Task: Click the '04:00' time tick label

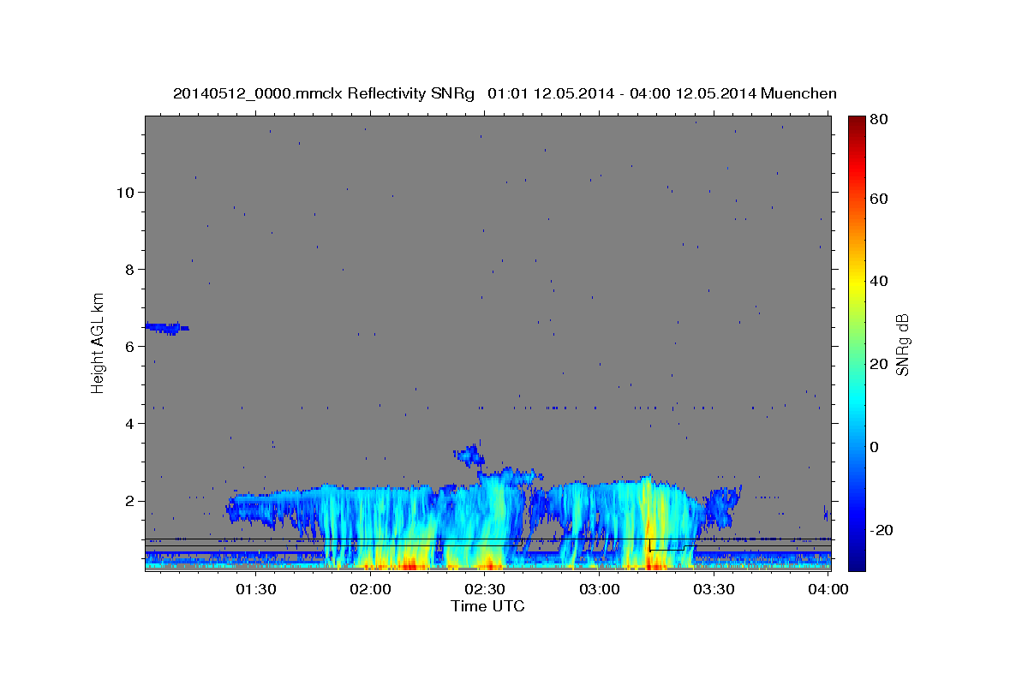Action: click(828, 589)
